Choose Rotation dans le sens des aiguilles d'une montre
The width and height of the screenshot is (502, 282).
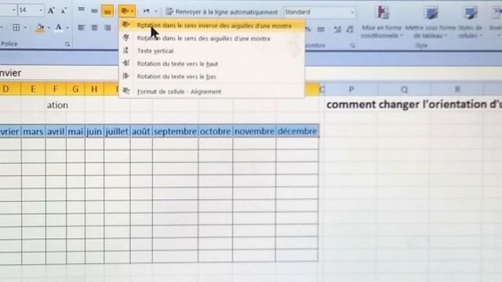[211, 38]
